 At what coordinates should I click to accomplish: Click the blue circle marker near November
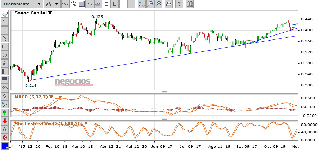click(x=293, y=26)
